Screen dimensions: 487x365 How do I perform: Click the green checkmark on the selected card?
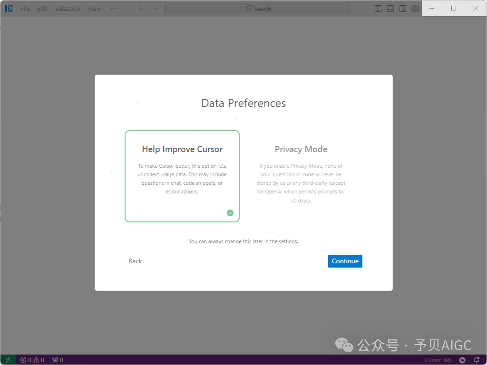click(230, 213)
